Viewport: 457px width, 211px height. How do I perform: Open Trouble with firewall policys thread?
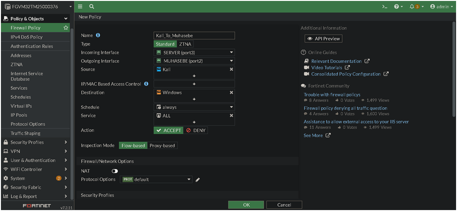pos(332,95)
